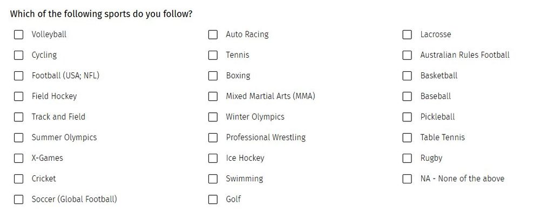
Task: Mark the Field Hockey checkbox
Action: pos(18,96)
